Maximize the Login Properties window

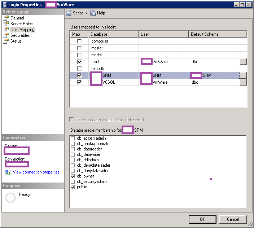242,5
